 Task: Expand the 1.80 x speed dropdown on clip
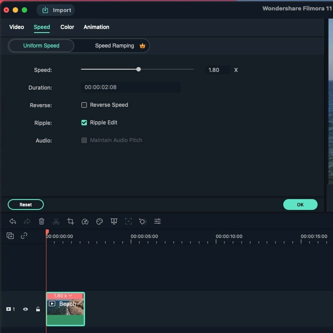71,295
